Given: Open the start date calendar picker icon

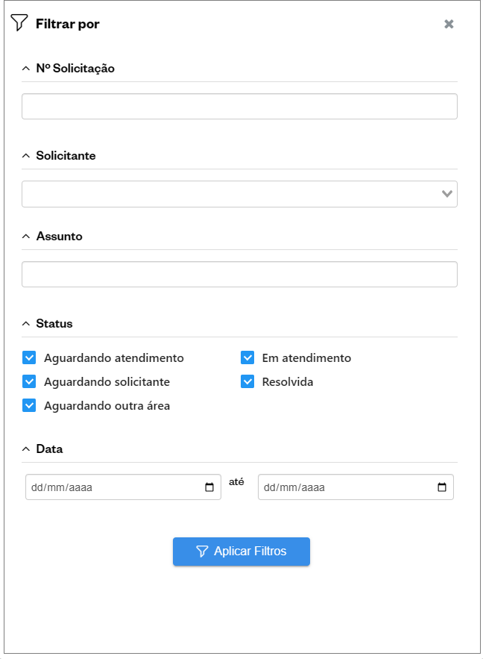Looking at the screenshot, I should pos(209,488).
